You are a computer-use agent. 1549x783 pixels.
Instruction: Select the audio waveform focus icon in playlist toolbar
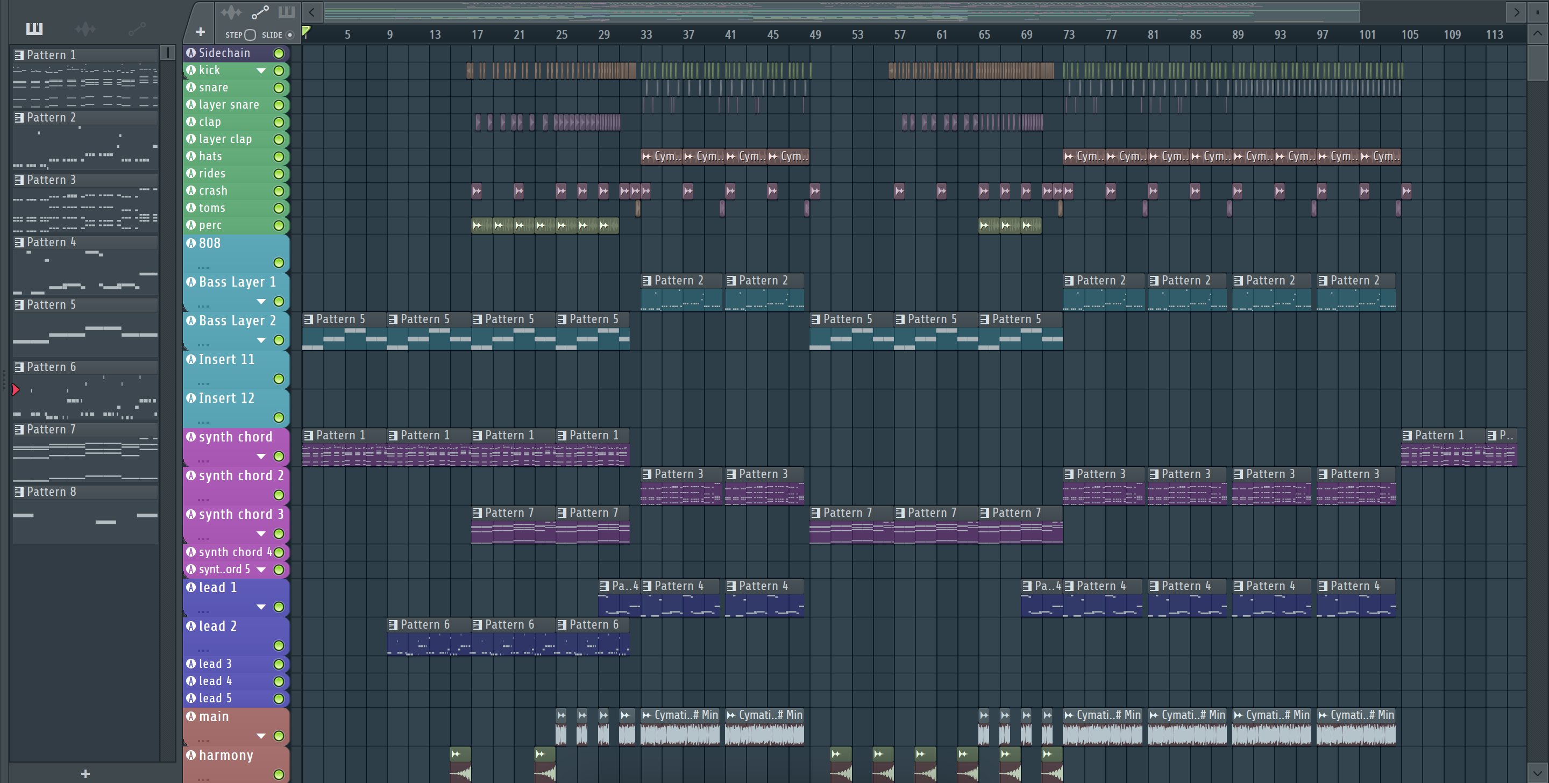[x=231, y=12]
